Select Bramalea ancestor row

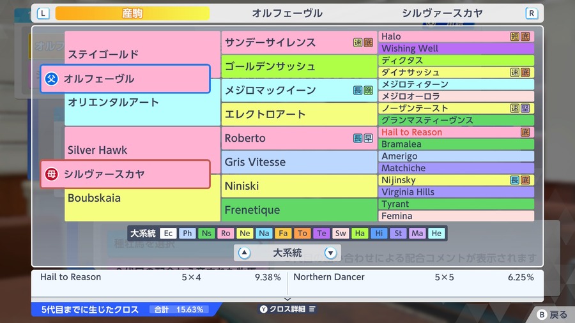[456, 144]
